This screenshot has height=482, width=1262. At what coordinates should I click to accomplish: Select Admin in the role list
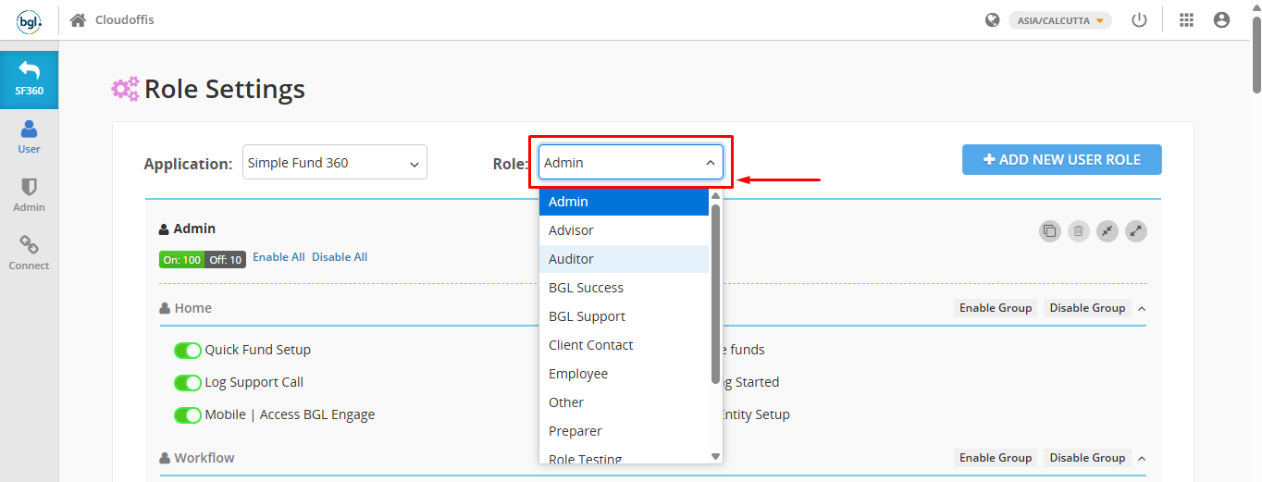coord(624,202)
